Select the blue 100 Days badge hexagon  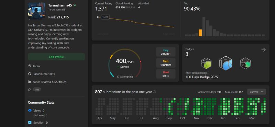[226, 63]
